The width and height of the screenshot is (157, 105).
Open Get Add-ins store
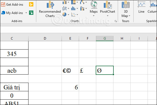(x=12, y=5)
